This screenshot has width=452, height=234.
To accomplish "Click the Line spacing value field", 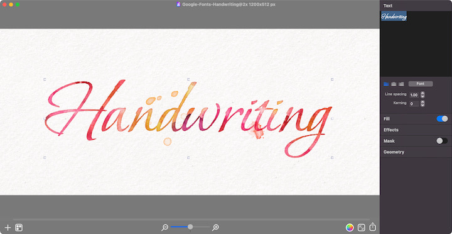I will pyautogui.click(x=414, y=95).
